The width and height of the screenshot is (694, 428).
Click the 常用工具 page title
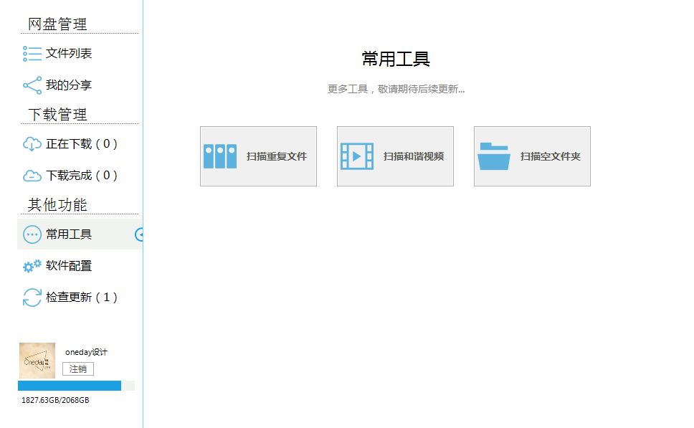click(x=396, y=59)
